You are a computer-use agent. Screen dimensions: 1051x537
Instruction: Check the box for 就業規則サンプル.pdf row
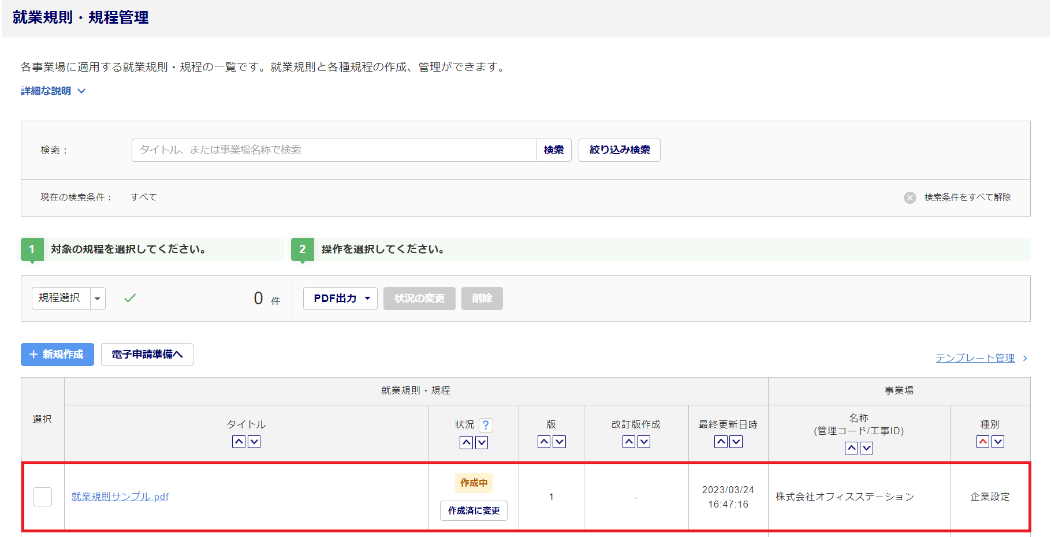pyautogui.click(x=42, y=497)
